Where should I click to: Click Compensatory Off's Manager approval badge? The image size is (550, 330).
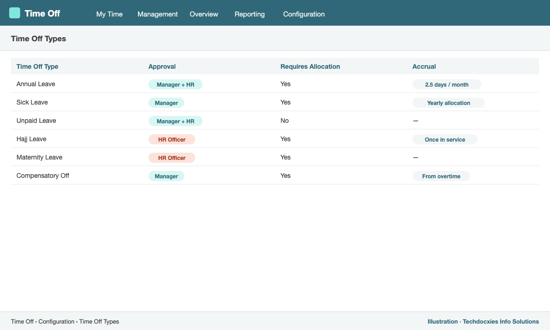(x=166, y=176)
